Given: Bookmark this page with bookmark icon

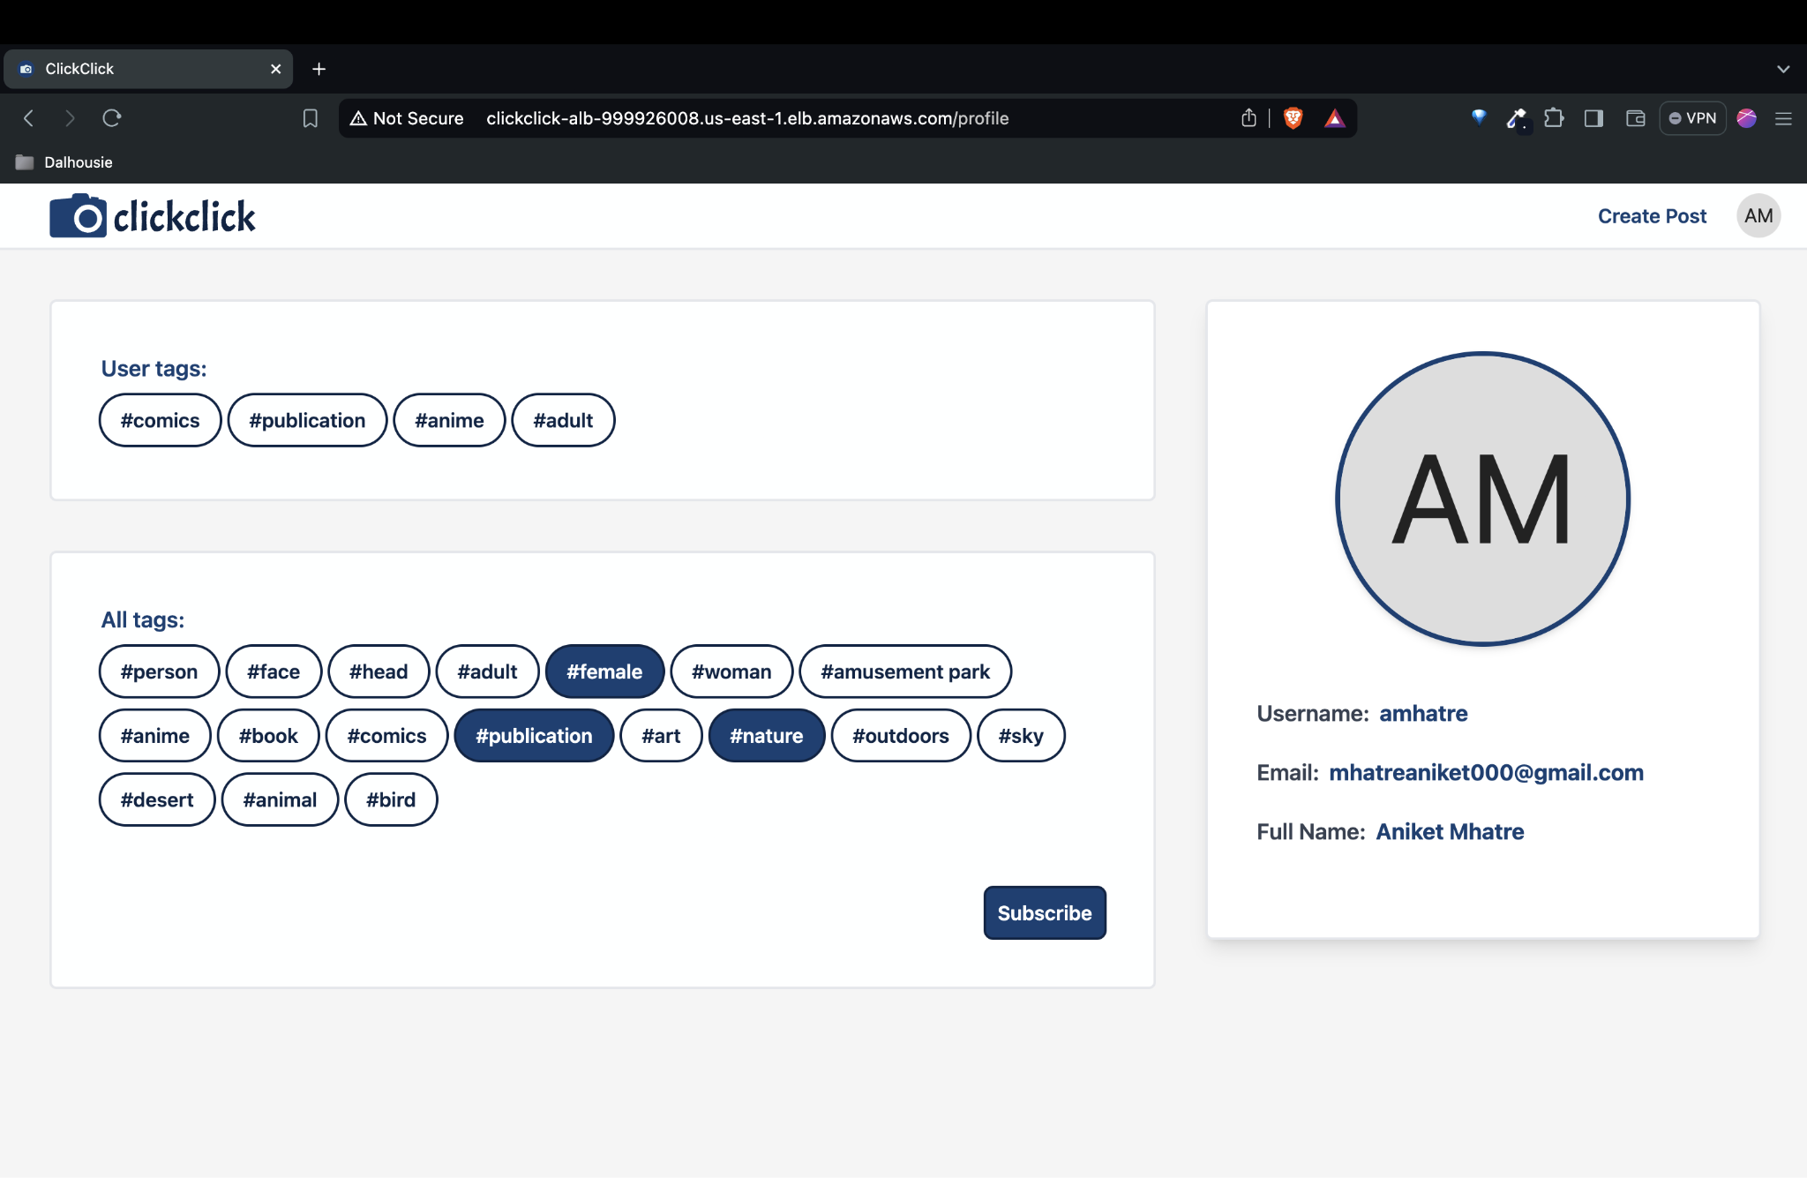Looking at the screenshot, I should click(x=311, y=118).
